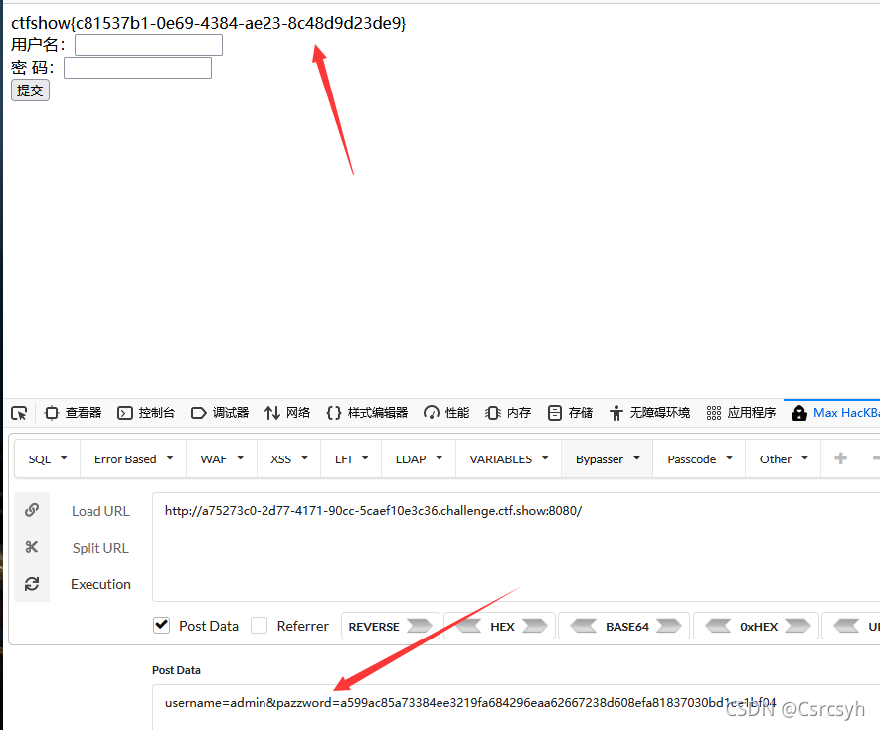Open the 样式编辑器 style editor tab
The width and height of the screenshot is (880, 730).
(x=367, y=413)
